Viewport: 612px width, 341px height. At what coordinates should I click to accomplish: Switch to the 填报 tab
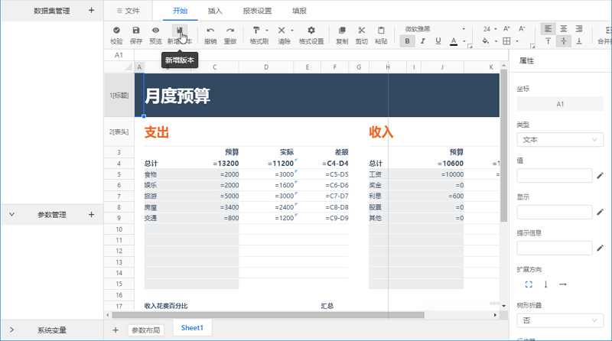(299, 11)
